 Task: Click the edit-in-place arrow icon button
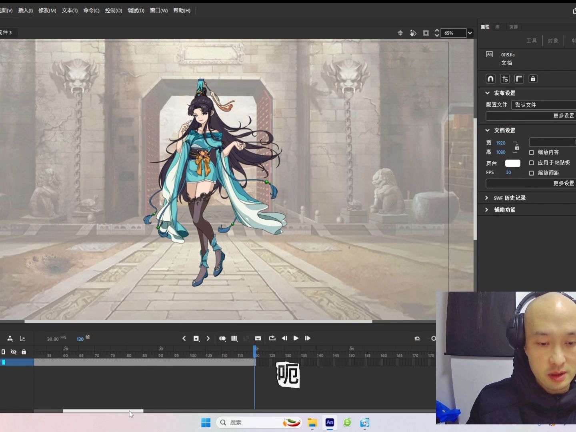pyautogui.click(x=505, y=79)
